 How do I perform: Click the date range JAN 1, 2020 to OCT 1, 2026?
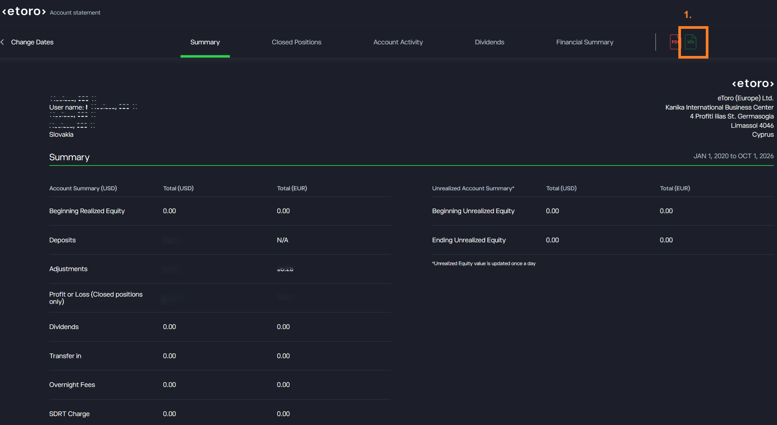pos(734,156)
